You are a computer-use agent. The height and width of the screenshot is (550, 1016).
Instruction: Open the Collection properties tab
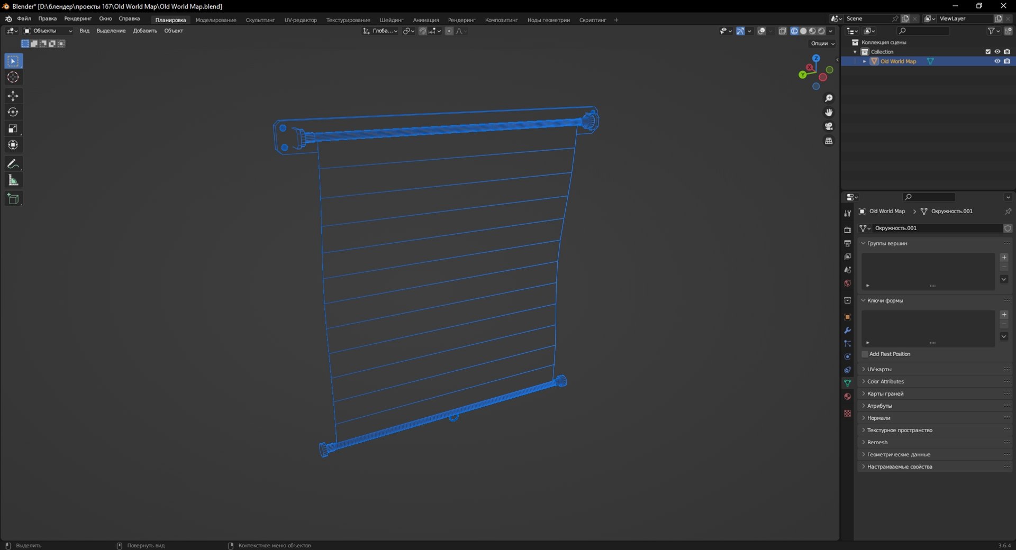[x=847, y=300]
